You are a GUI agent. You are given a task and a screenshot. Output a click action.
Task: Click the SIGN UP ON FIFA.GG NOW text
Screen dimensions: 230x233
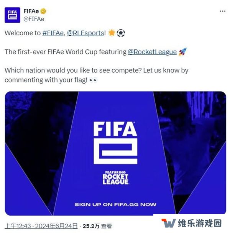[115, 205]
